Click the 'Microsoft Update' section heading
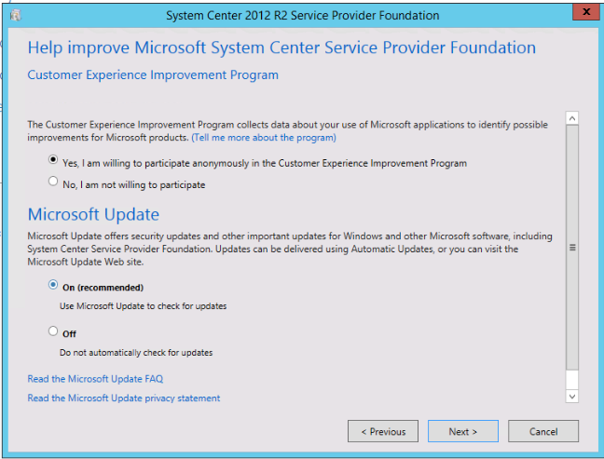 [x=93, y=215]
